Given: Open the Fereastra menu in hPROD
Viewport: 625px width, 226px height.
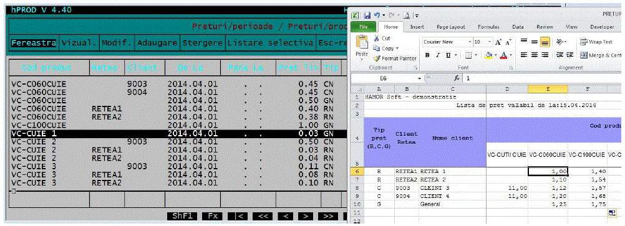Looking at the screenshot, I should (x=34, y=42).
